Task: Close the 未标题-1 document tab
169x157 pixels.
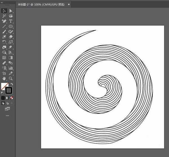Action: 69,5
